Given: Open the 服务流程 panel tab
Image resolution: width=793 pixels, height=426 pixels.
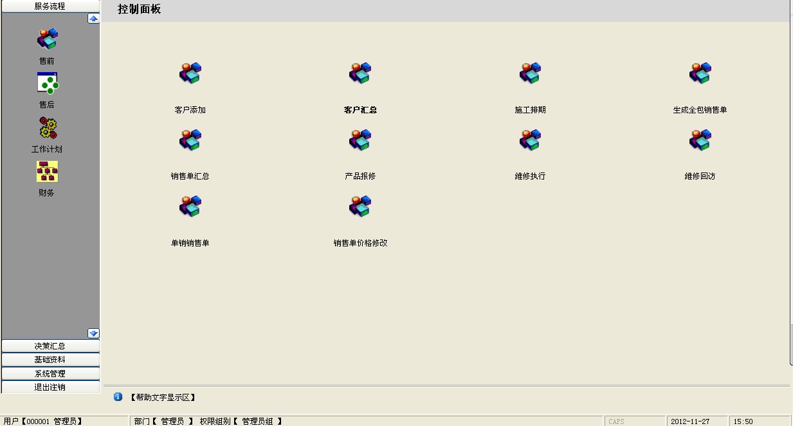Looking at the screenshot, I should pyautogui.click(x=50, y=6).
